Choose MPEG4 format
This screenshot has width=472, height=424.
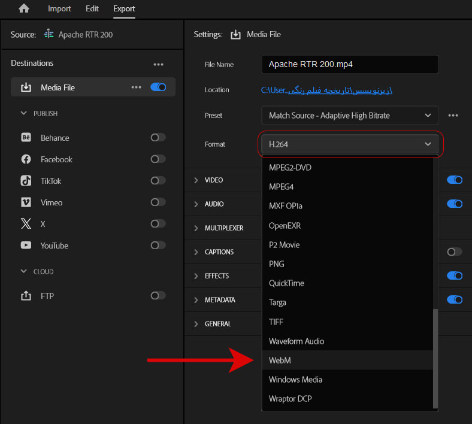pyautogui.click(x=347, y=187)
